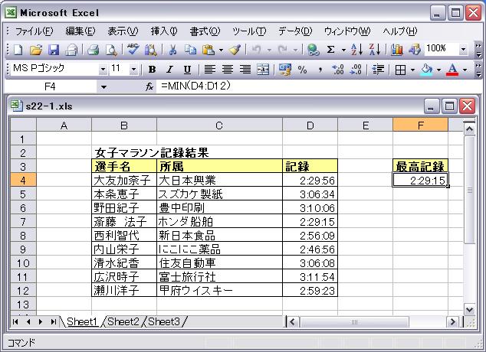The image size is (486, 352).
Task: Cut selection with scissors icon
Action: click(x=172, y=50)
